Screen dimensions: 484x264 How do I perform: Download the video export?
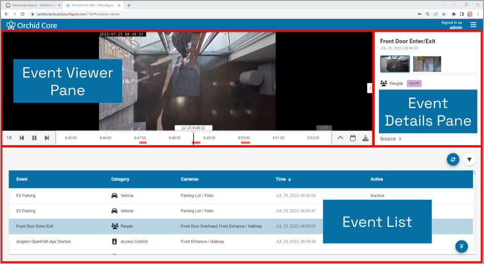[365, 138]
